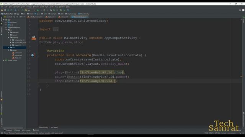Image resolution: width=245 pixels, height=137 pixels.
Task: Click the override gutter icon at onCreate
Action: pos(33,55)
